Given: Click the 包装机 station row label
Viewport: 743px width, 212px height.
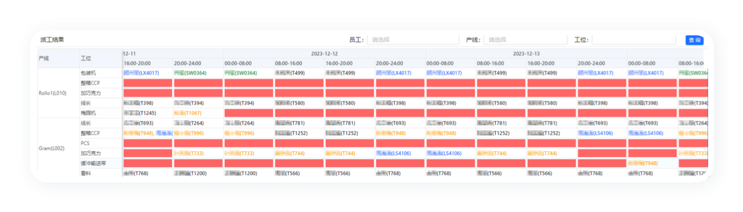Looking at the screenshot, I should (x=88, y=73).
